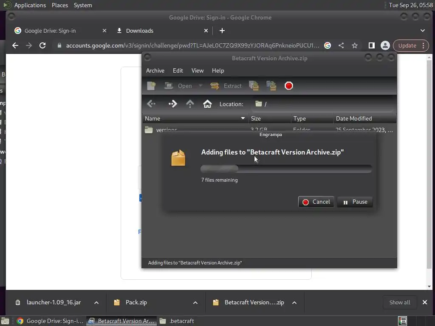Cancel adding files to the archive

coord(316,202)
